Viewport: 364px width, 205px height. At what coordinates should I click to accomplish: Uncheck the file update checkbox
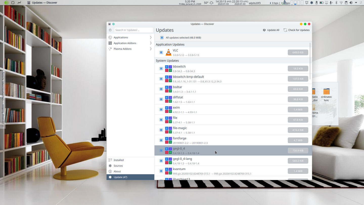[161, 120]
